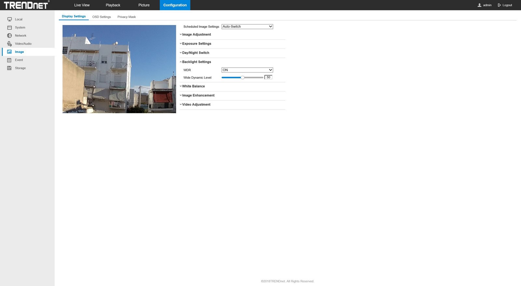Click the Event calendar icon
Viewport: 521px width, 286px height.
(9, 60)
